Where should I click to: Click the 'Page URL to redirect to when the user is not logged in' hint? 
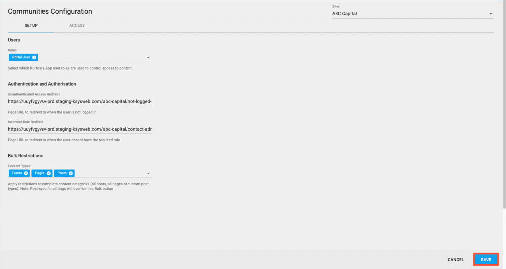click(52, 112)
